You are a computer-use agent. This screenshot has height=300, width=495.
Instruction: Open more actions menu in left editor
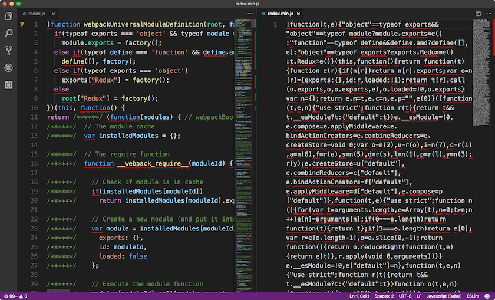click(250, 14)
